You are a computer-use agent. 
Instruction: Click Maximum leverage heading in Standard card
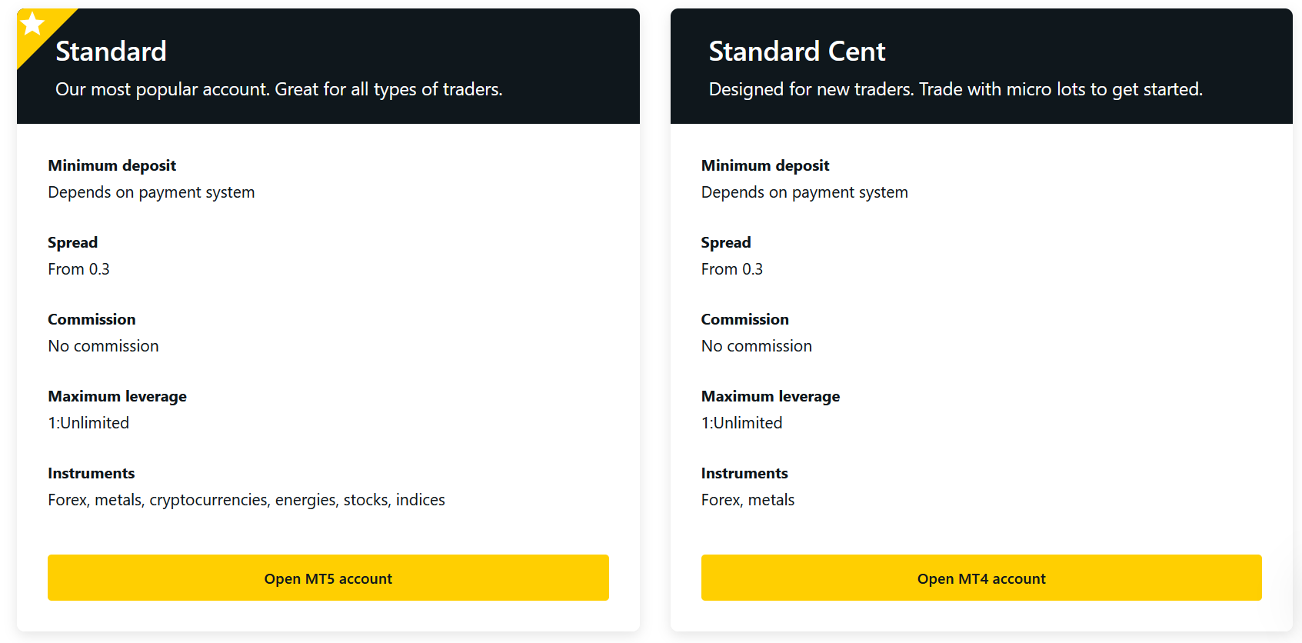pos(118,396)
